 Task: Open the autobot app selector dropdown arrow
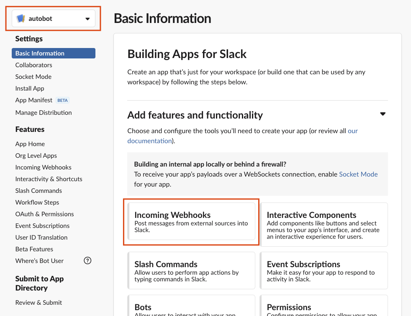[87, 19]
